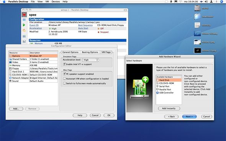Click the toolbar toggle pill in Parallels title bar

[x=125, y=10]
